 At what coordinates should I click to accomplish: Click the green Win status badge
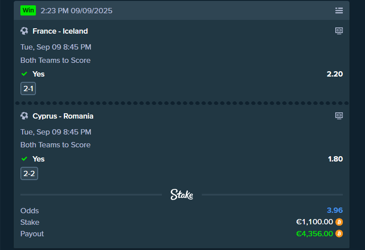click(x=28, y=10)
